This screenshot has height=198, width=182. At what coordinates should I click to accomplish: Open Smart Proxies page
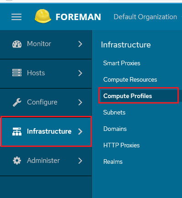[122, 63]
